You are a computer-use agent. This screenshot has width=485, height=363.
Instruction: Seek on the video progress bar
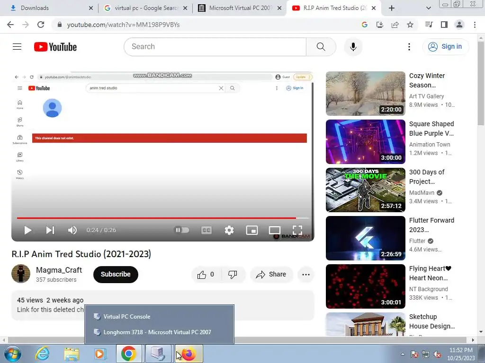click(163, 218)
